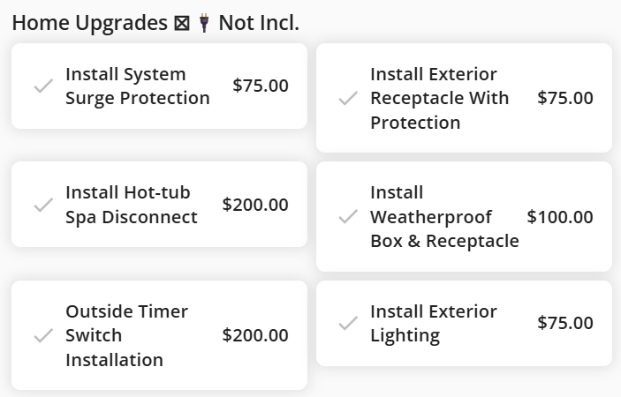The height and width of the screenshot is (397, 621).
Task: Click the $200.00 price for Outside Timer Switch
Action: click(255, 335)
